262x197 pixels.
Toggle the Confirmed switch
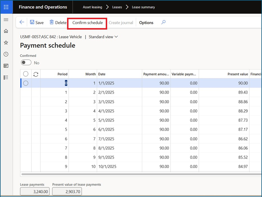pos(26,63)
